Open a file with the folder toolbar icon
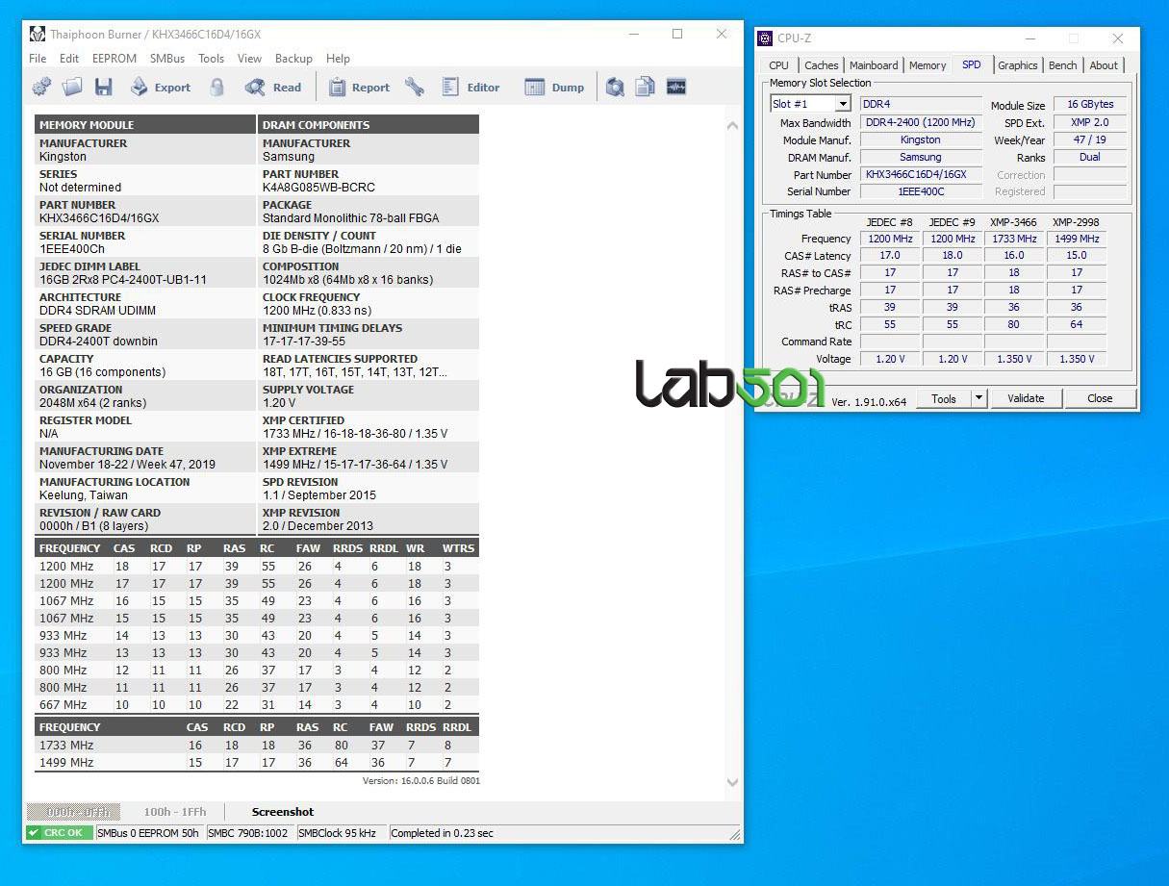This screenshot has width=1169, height=886. click(72, 88)
